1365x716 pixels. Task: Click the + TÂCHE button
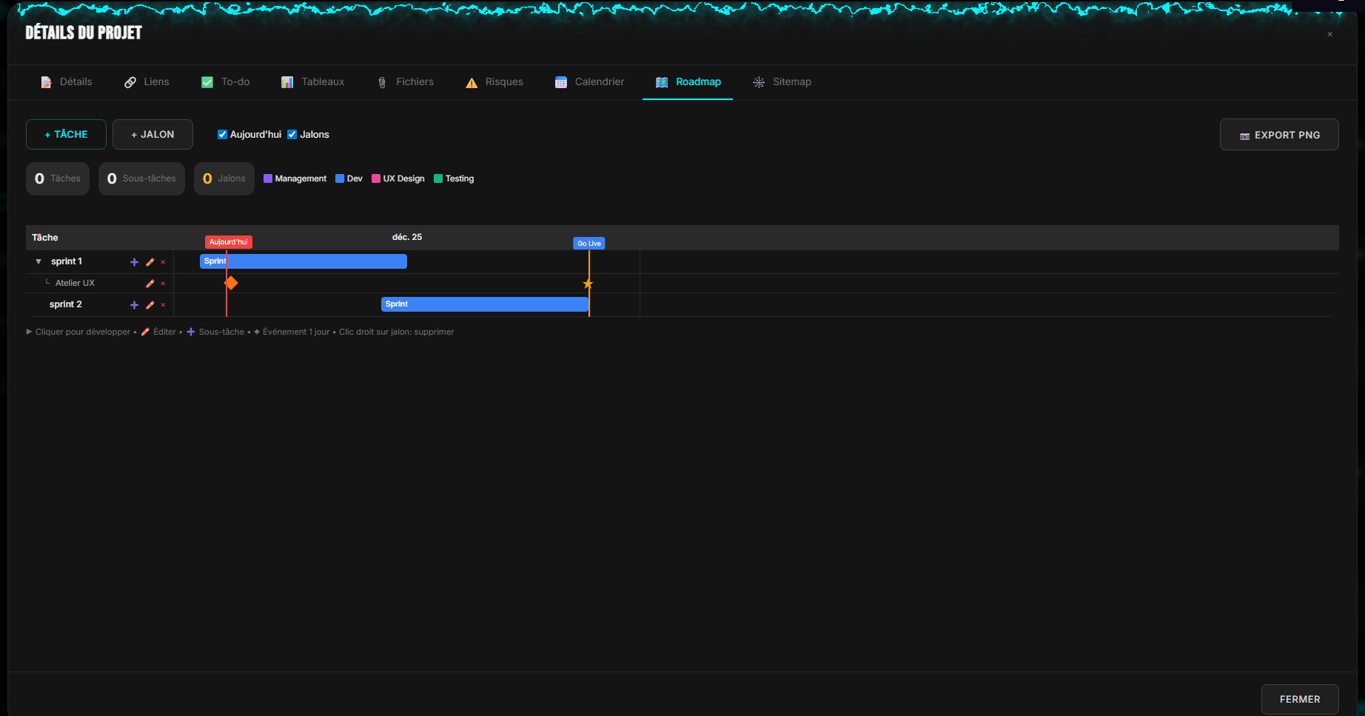(x=66, y=135)
